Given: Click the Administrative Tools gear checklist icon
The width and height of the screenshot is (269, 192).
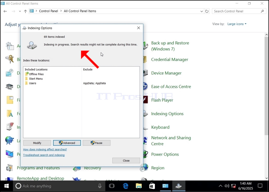Looking at the screenshot, I should point(9,46).
